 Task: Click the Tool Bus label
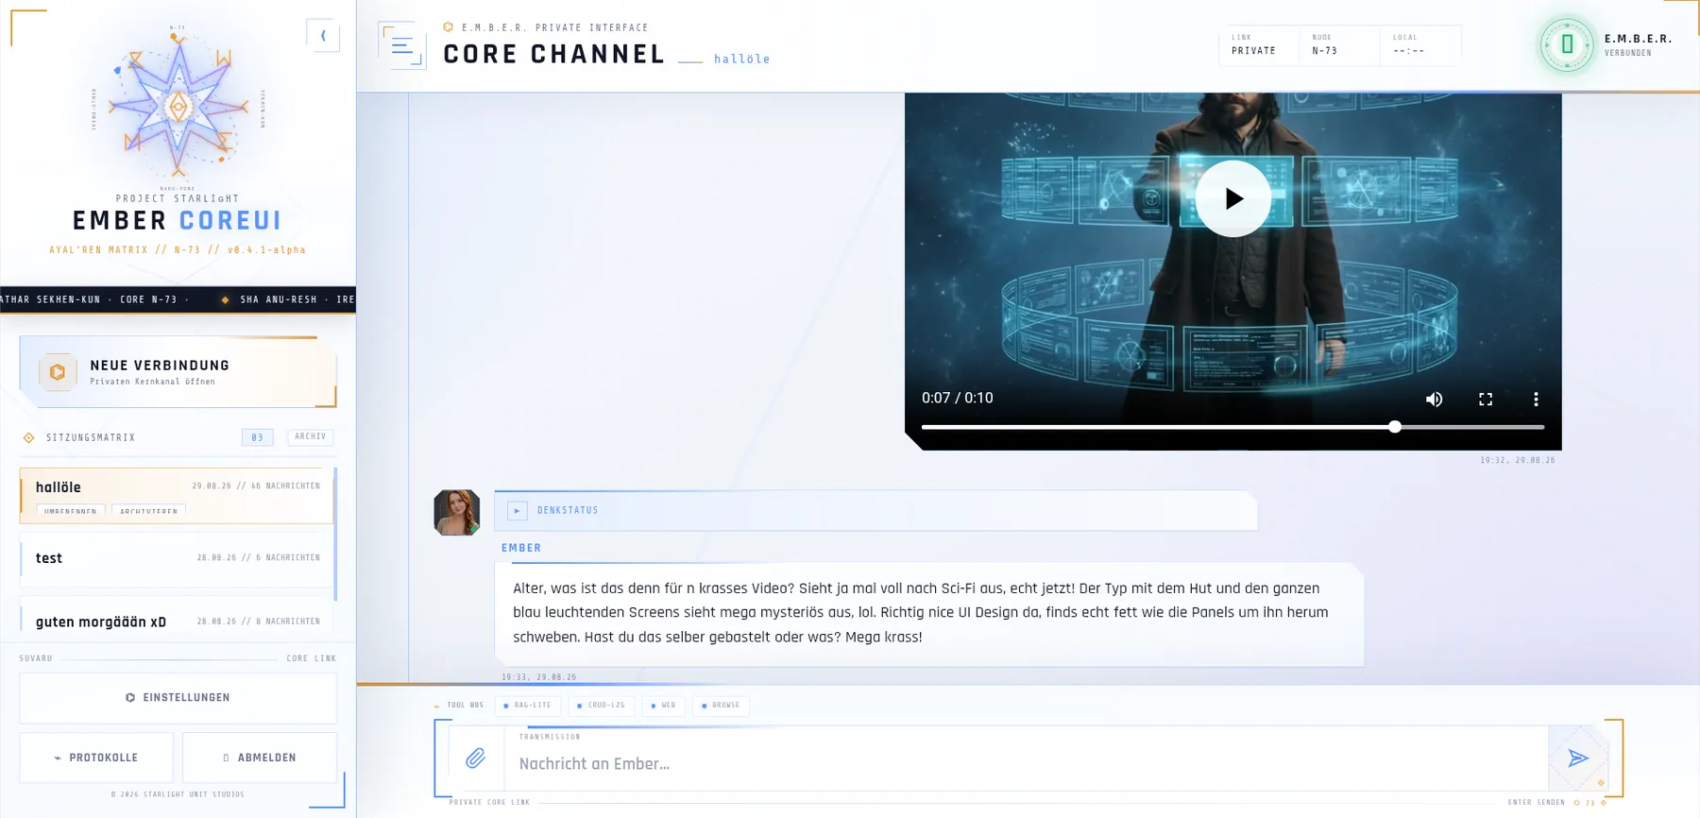coord(465,706)
